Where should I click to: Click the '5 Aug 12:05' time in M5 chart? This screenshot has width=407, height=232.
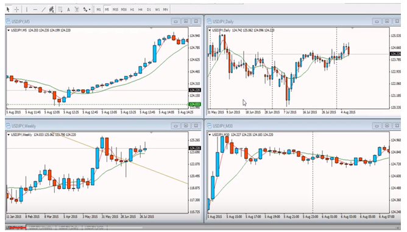(x=52, y=112)
